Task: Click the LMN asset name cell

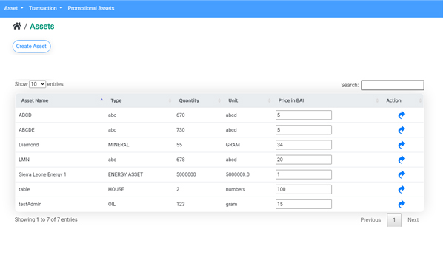Action: pos(24,160)
